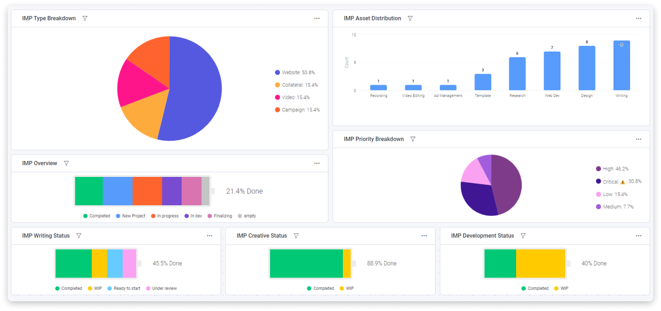Open filter for IMP Type Breakdown widget

[x=85, y=19]
